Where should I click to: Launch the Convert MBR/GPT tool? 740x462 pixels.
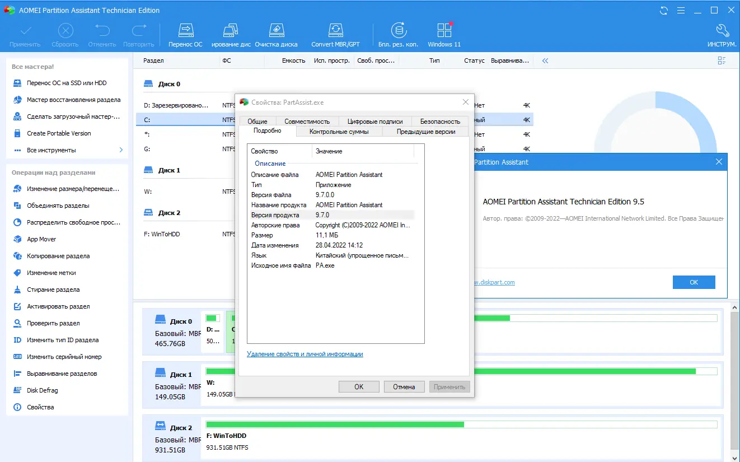click(336, 34)
